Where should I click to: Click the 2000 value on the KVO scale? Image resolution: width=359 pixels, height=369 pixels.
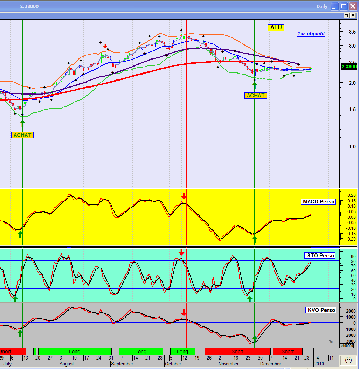pyautogui.click(x=351, y=311)
